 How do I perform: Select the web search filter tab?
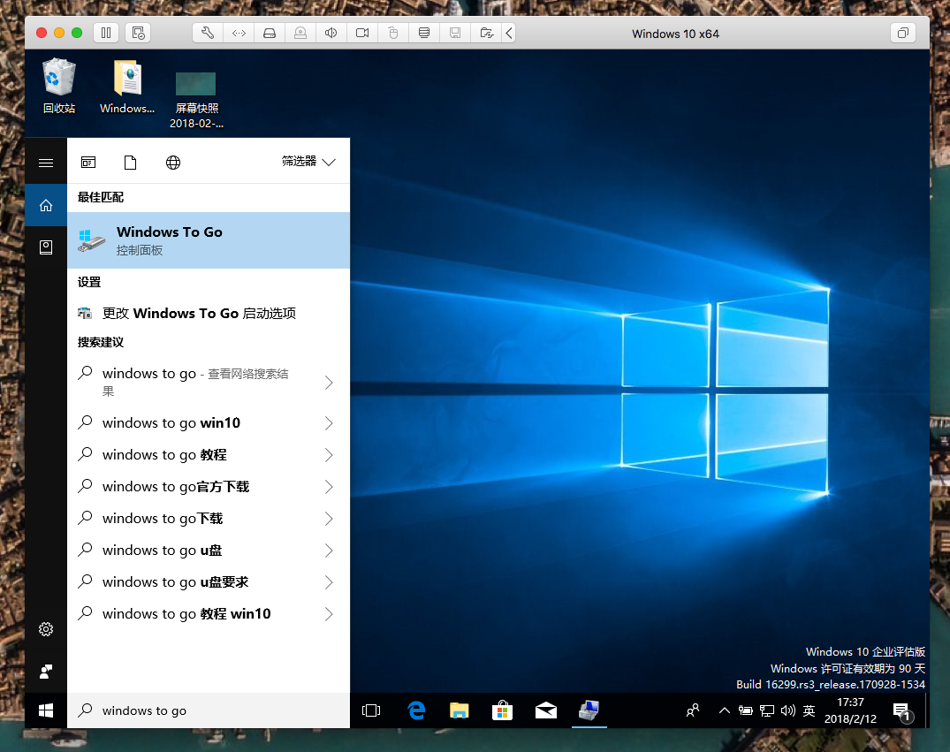click(173, 162)
